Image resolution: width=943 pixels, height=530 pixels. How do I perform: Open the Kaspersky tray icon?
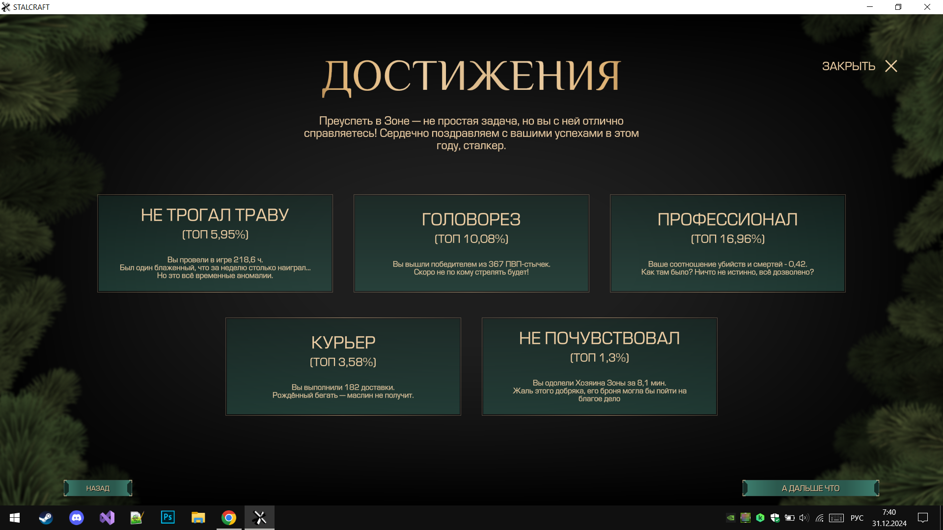(760, 518)
